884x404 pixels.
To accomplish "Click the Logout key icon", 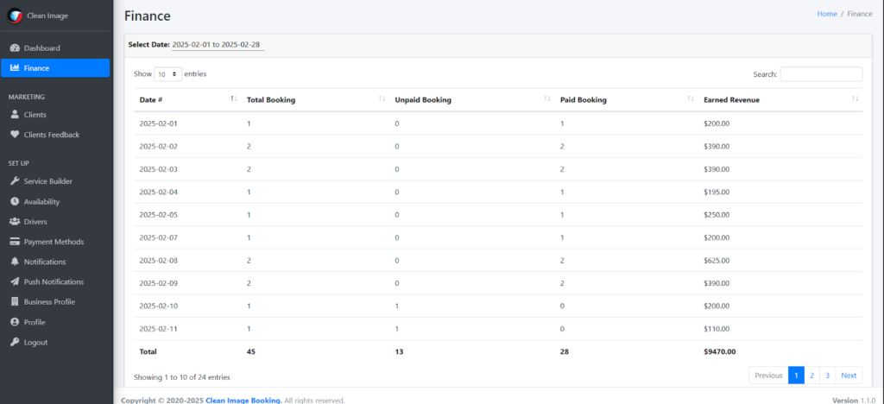I will tap(15, 342).
